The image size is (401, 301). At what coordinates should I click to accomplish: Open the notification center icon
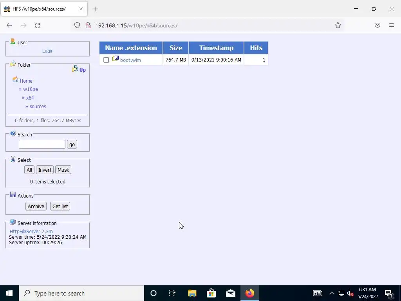[389, 293]
